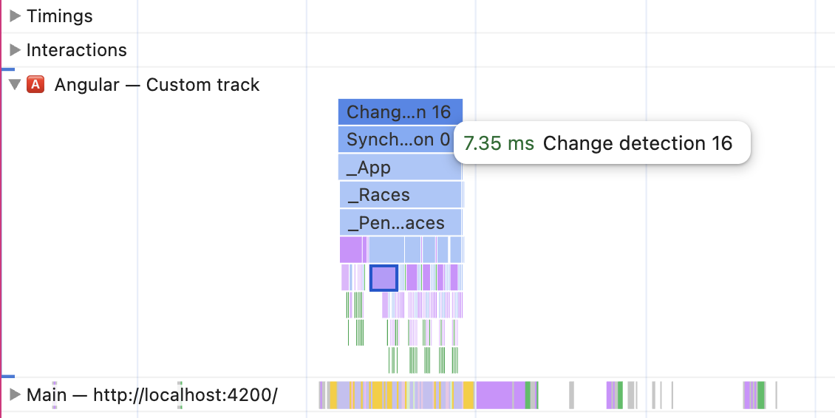Click the Timings track label
Image resolution: width=835 pixels, height=418 pixels.
pyautogui.click(x=59, y=16)
